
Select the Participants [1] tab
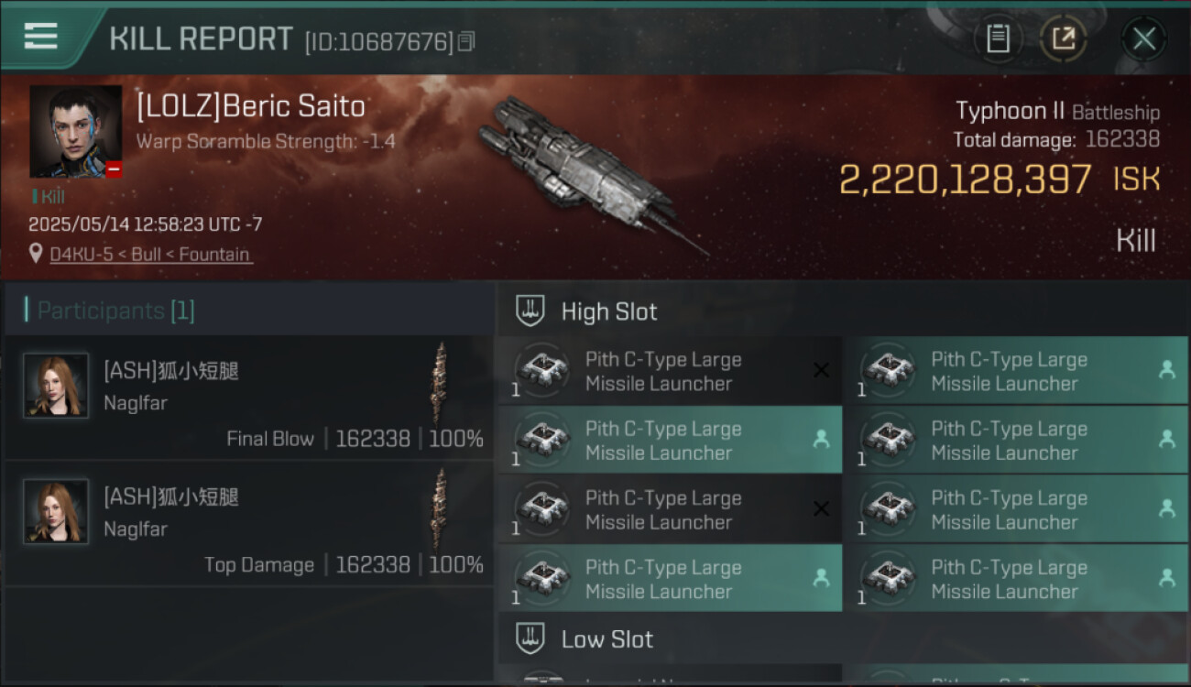pyautogui.click(x=115, y=311)
